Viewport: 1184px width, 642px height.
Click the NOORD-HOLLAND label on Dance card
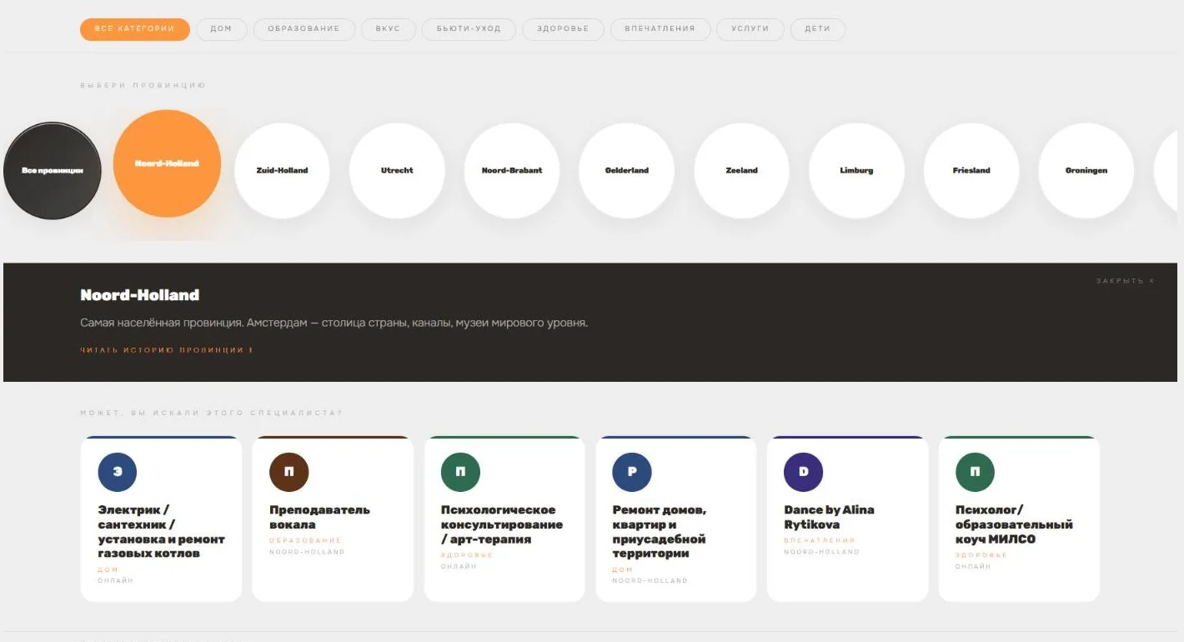pyautogui.click(x=821, y=552)
